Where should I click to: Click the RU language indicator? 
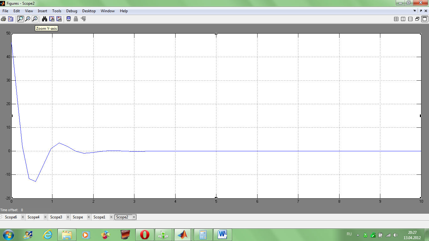[349, 234]
